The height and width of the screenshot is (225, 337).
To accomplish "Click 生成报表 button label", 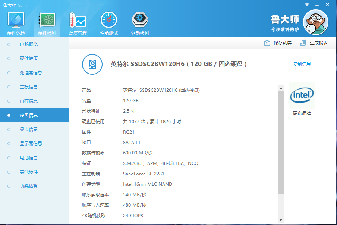I will (x=318, y=43).
